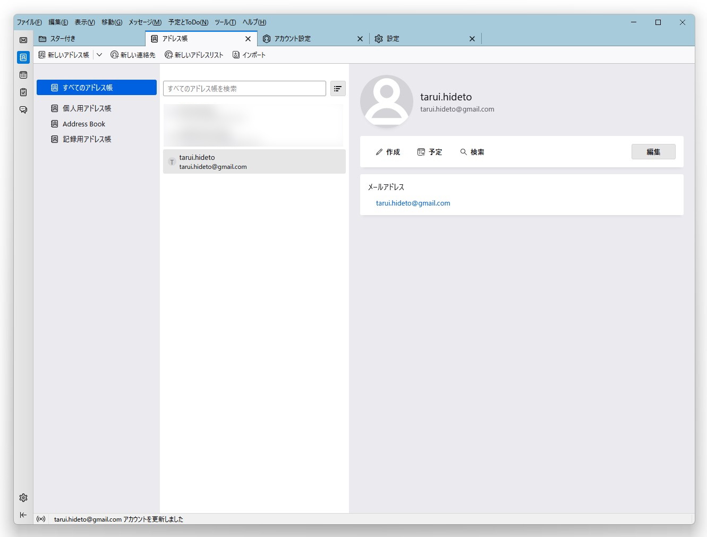Click 予定 to create an event
Screen dimensions: 707x537
[430, 152]
